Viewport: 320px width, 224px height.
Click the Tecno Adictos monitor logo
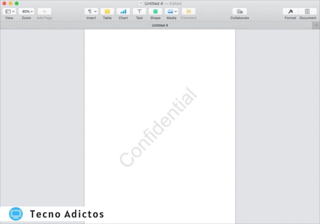click(16, 214)
